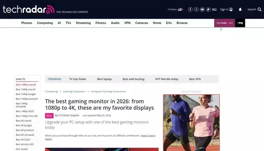The height and width of the screenshot is (151, 264).
Task: Jump to Best 1440p premium
Action: tap(27, 99)
